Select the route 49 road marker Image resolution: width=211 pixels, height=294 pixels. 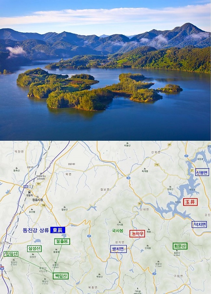point(169,145)
